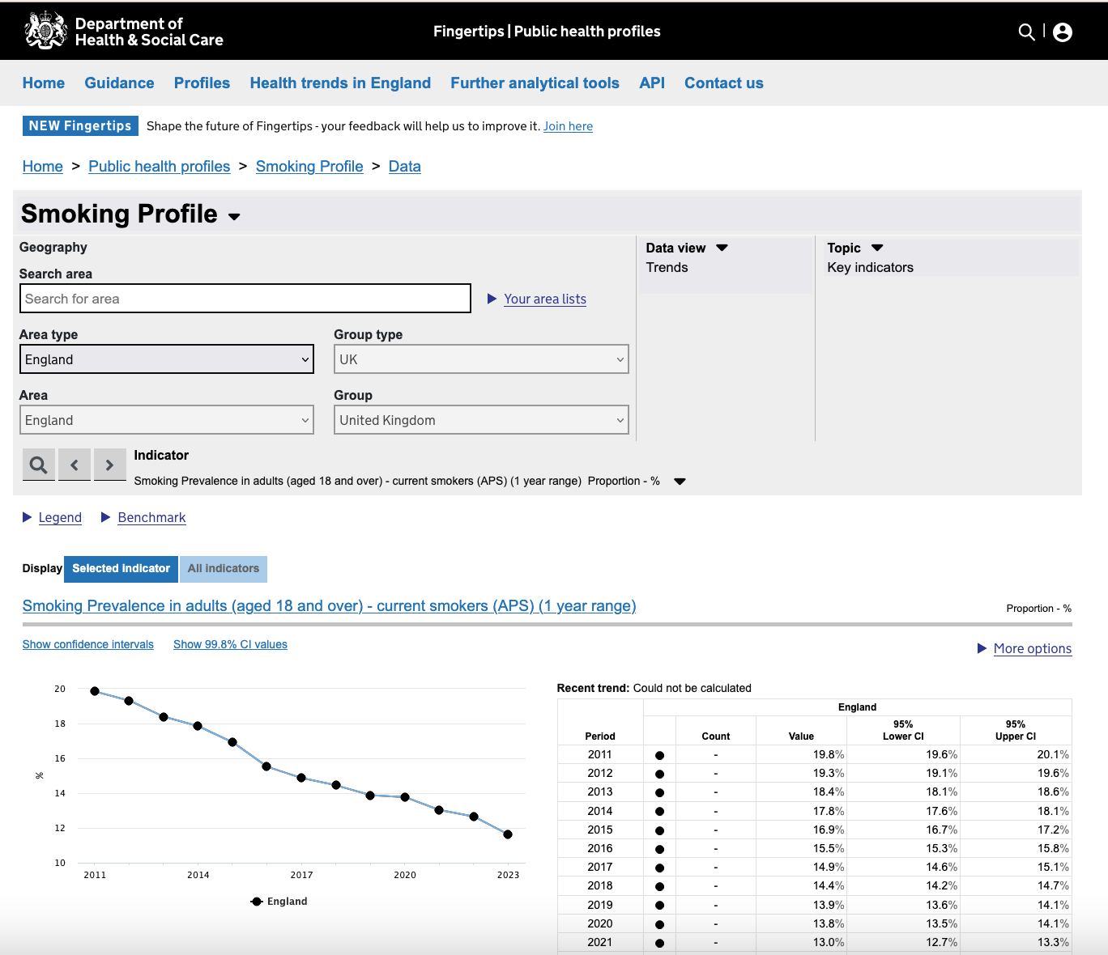Show confidence intervals on the chart
Image resolution: width=1108 pixels, height=955 pixels.
(x=87, y=644)
